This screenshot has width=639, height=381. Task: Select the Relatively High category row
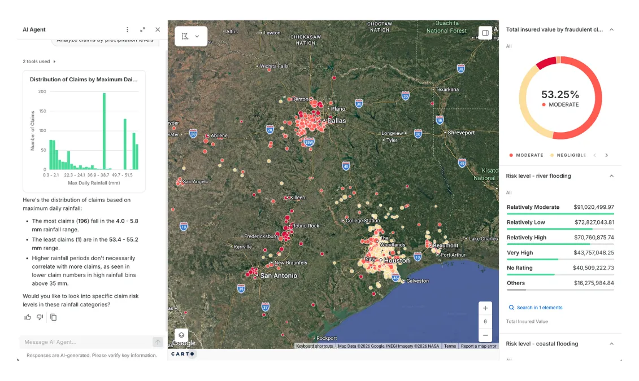(560, 239)
